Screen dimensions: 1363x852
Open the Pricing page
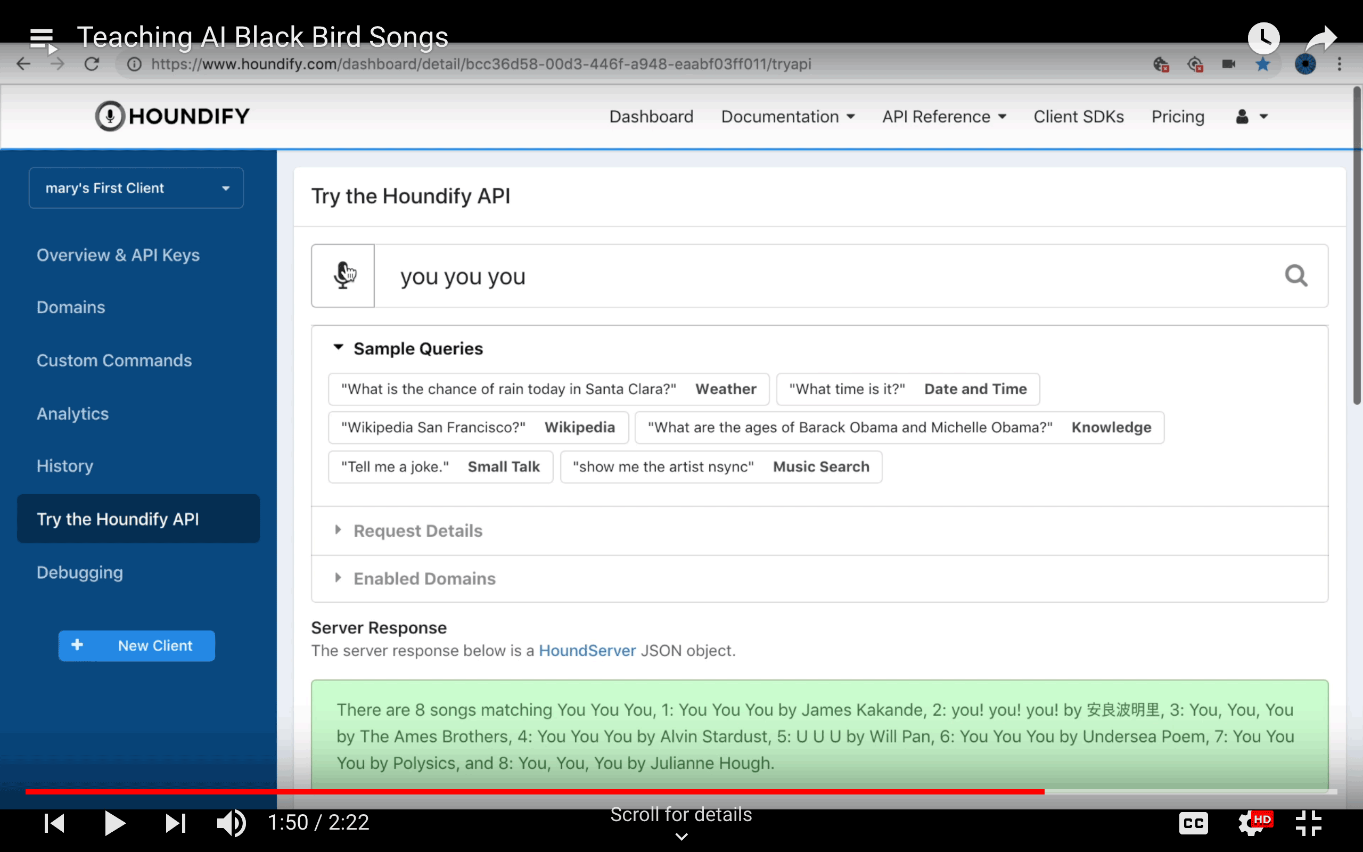pyautogui.click(x=1178, y=117)
